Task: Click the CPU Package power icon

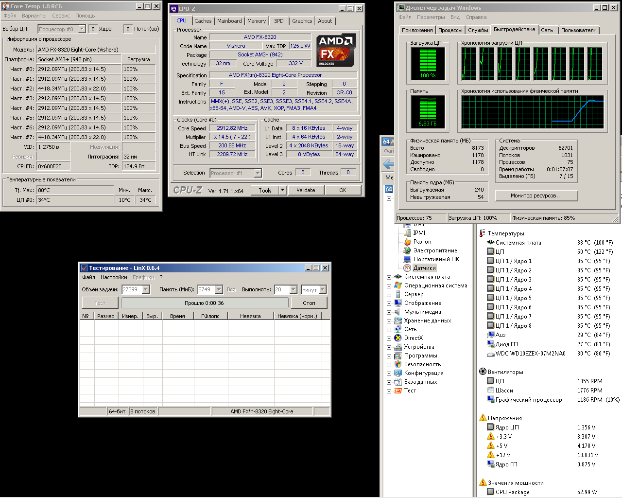Action: pyautogui.click(x=491, y=492)
